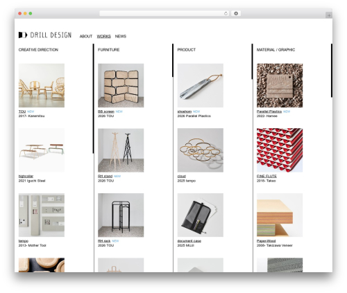The width and height of the screenshot is (347, 293).
Task: Open the tempo wall display thumbnail
Action: pyautogui.click(x=42, y=215)
